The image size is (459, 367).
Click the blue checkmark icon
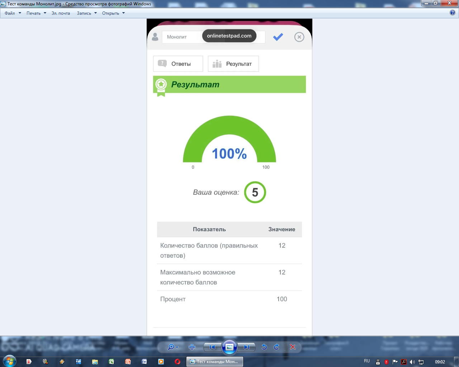pyautogui.click(x=278, y=37)
